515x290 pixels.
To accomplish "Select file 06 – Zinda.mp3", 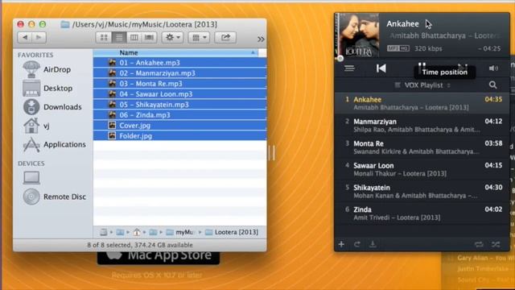I will pos(179,115).
